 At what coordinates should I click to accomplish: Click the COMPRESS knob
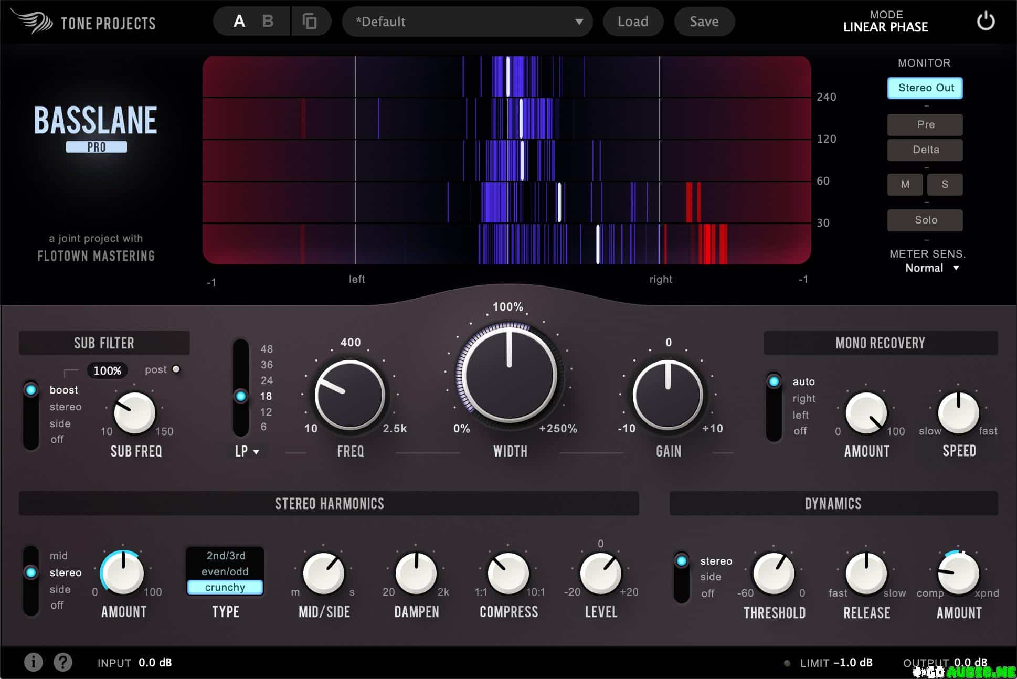tap(508, 573)
